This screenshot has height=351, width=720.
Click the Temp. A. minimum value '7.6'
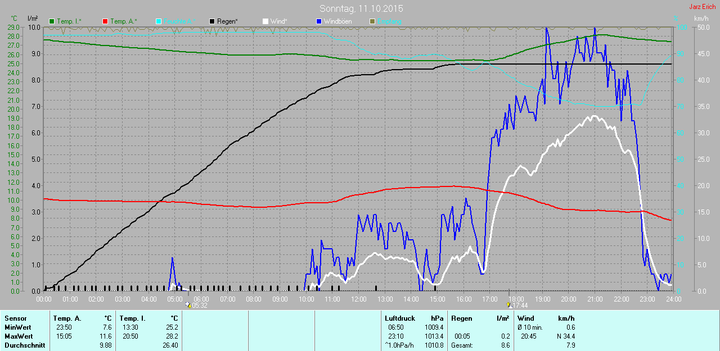107,327
